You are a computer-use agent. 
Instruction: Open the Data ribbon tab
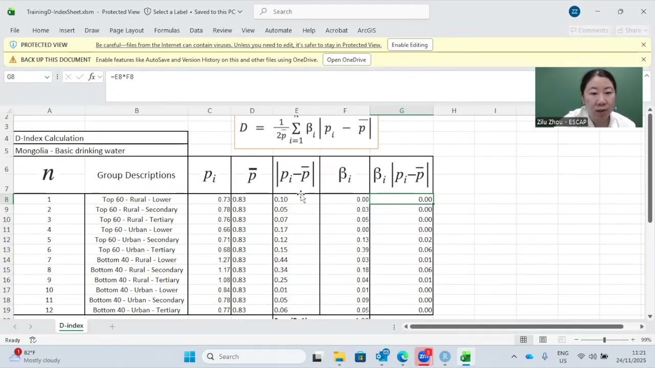tap(196, 31)
